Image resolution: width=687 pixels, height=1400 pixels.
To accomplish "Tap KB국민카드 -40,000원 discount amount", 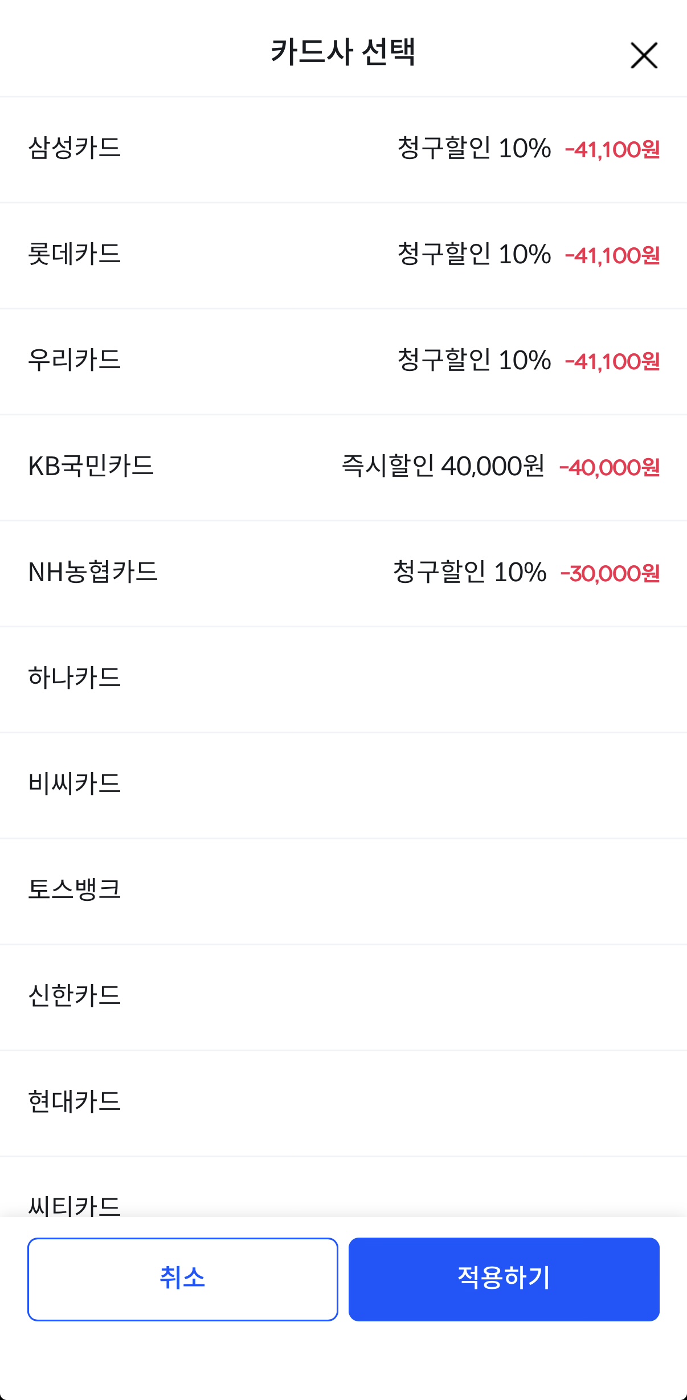I will tap(610, 467).
